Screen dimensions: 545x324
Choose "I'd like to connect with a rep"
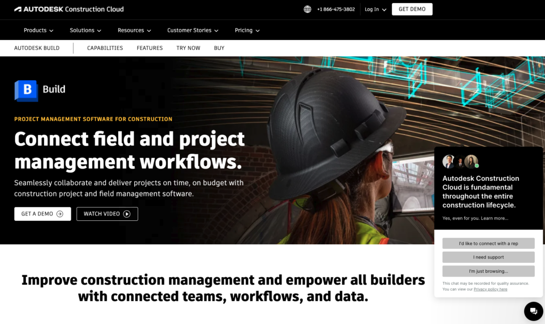pos(489,244)
